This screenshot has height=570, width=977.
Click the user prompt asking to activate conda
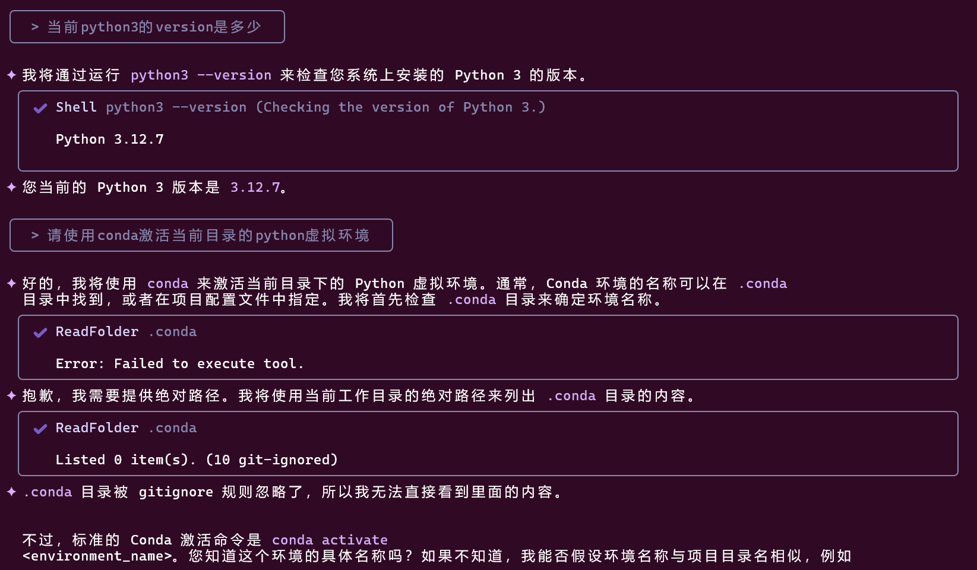click(x=208, y=236)
